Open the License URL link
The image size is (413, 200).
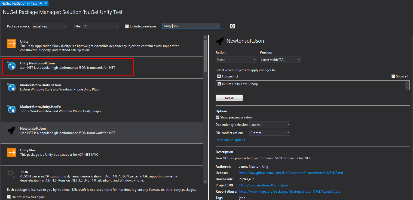tap(291, 173)
